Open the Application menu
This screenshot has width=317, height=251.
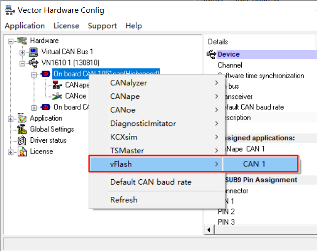click(x=25, y=26)
